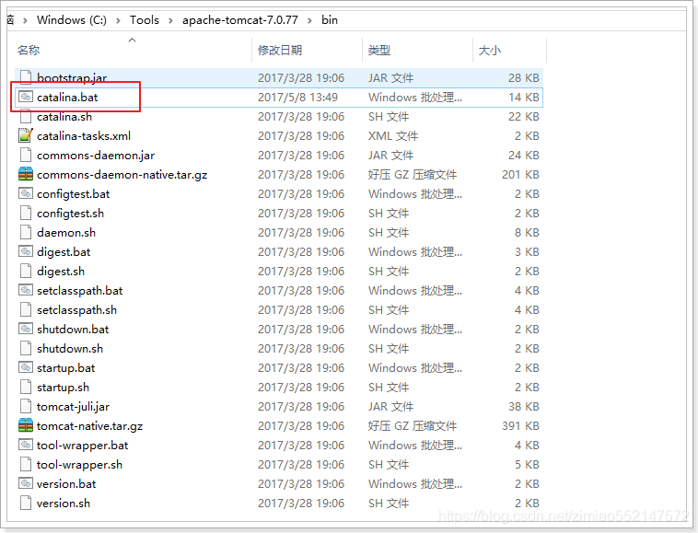Viewport: 698px width, 533px height.
Task: Select the file name tool-wrapper.bat
Action: click(82, 446)
